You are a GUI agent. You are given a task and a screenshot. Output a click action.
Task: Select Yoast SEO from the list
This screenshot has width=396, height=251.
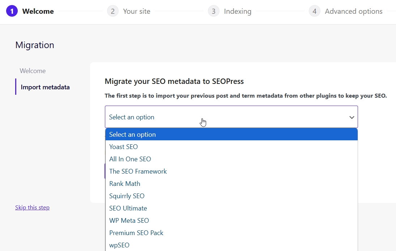123,147
